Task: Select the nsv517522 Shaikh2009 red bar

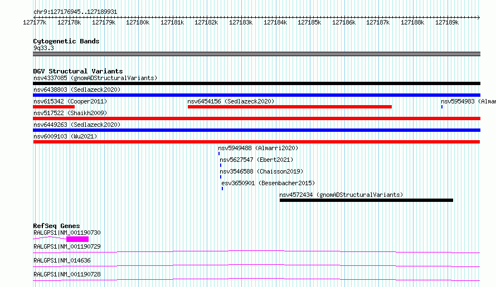Action: coord(256,118)
